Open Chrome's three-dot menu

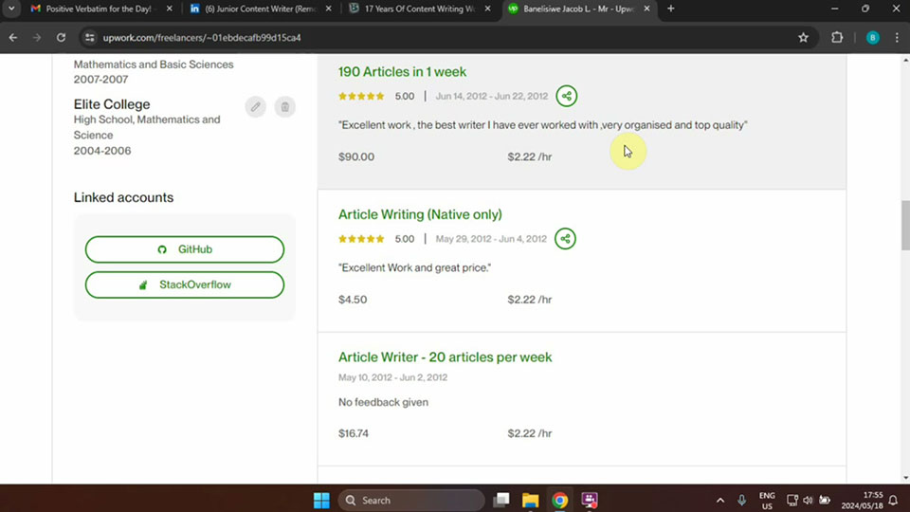tap(897, 38)
